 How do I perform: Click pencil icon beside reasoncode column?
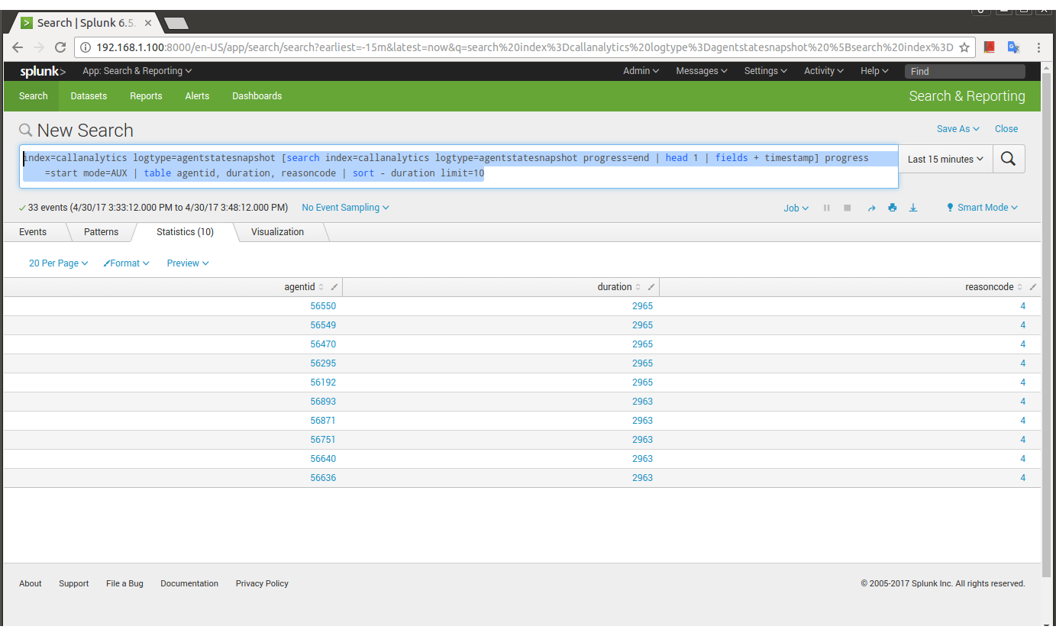(x=1033, y=287)
